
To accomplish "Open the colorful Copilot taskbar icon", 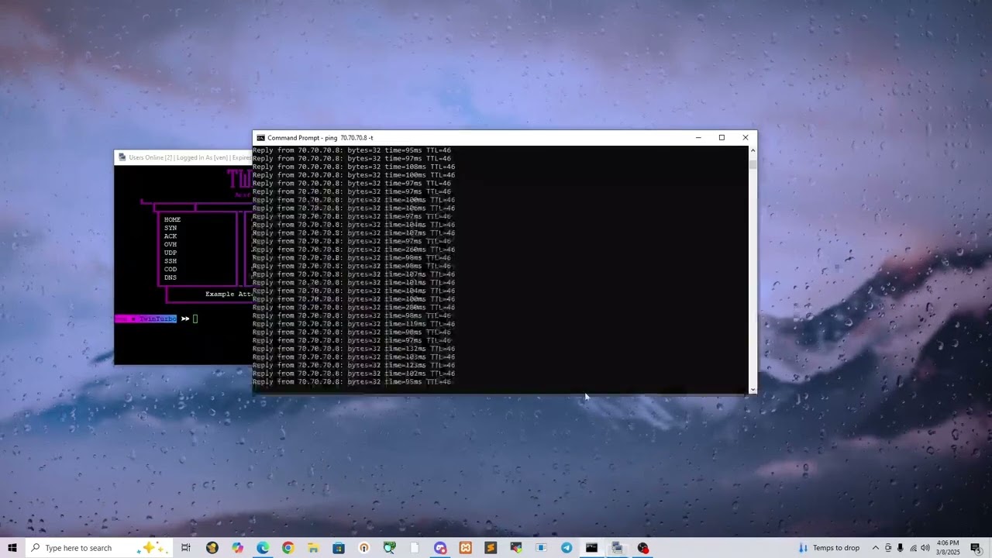I will pyautogui.click(x=237, y=548).
